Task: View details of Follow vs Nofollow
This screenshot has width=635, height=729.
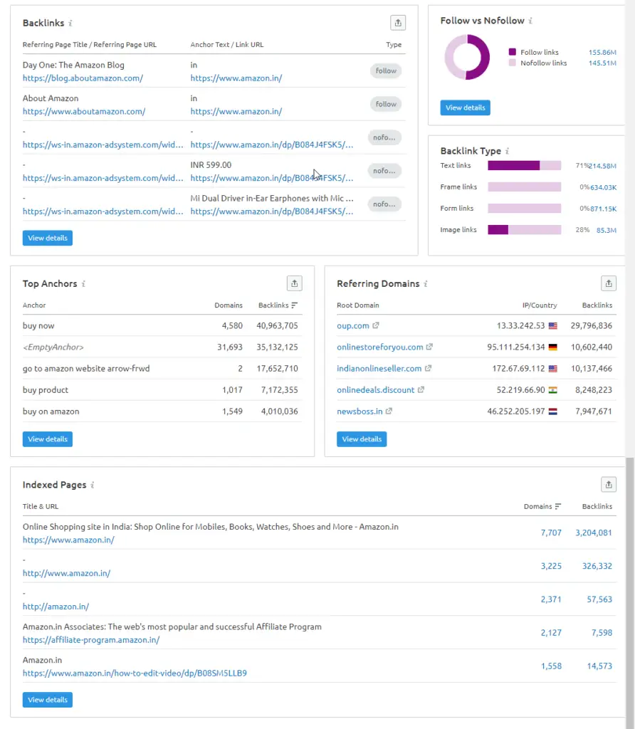Action: point(465,107)
